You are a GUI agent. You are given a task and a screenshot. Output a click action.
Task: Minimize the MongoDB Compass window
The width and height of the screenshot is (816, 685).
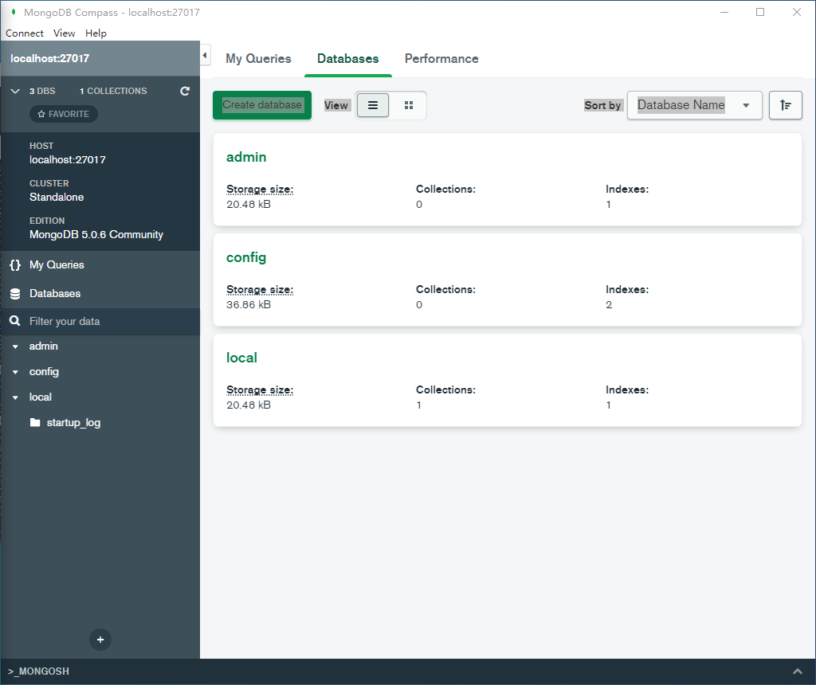[x=724, y=12]
